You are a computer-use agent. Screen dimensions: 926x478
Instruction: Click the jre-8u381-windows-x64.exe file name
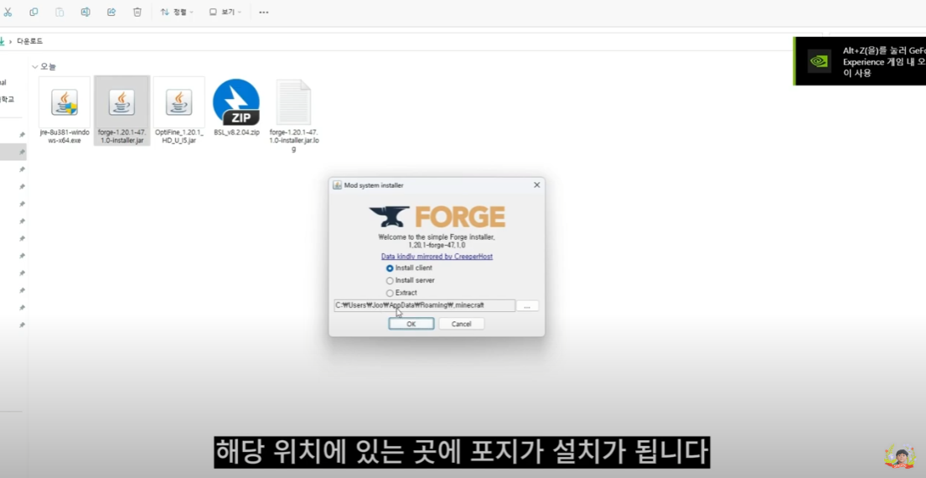(x=65, y=137)
